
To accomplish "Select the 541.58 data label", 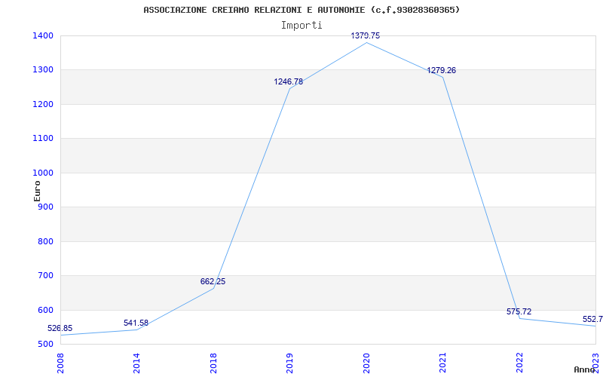I will point(136,323).
